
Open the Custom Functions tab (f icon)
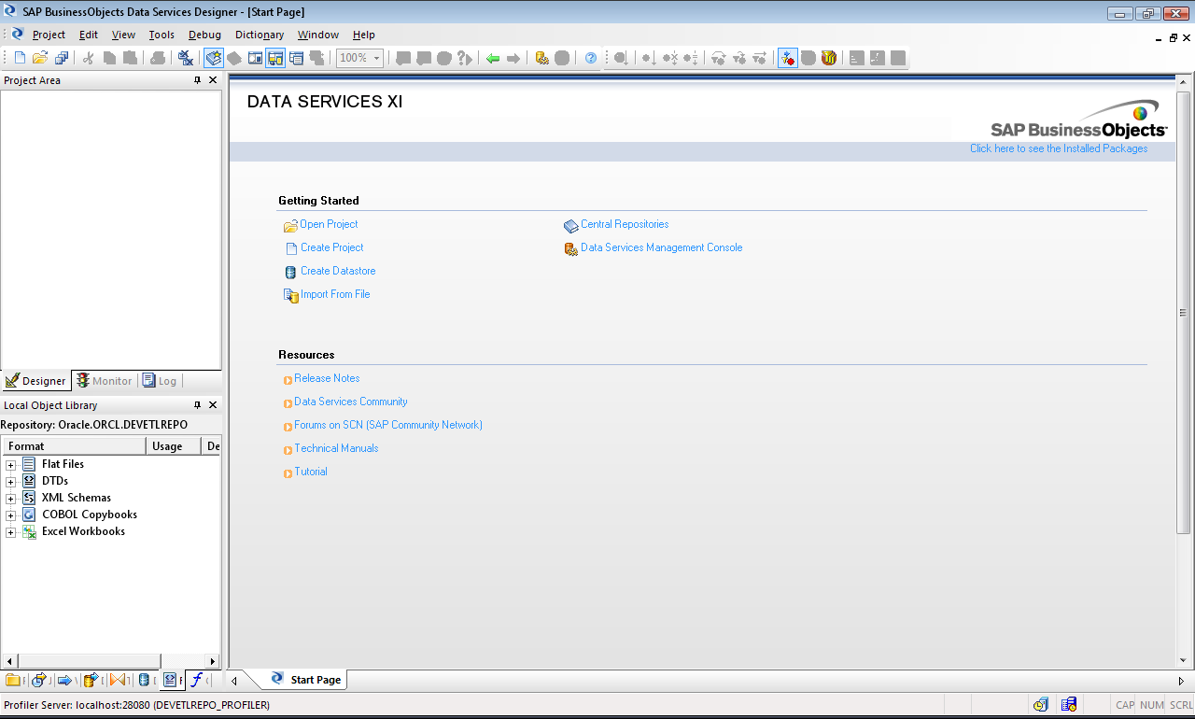(x=198, y=680)
